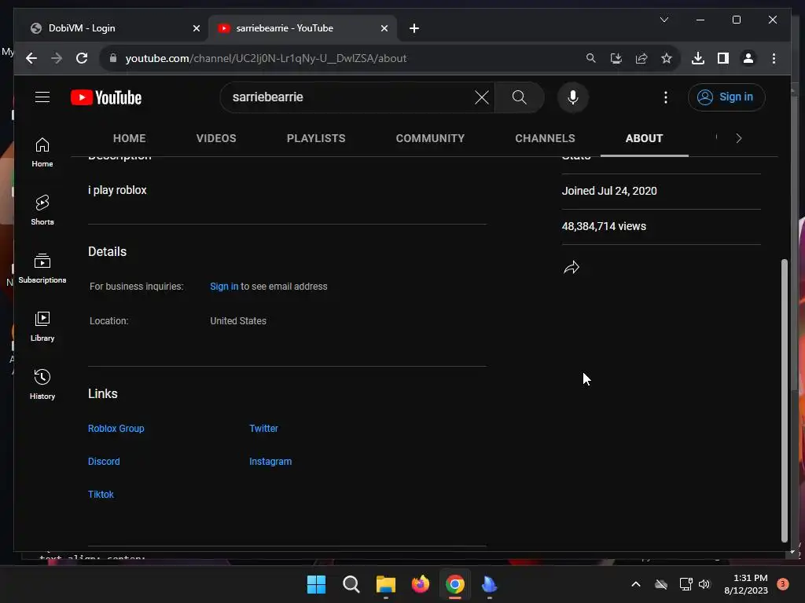The height and width of the screenshot is (603, 805).
Task: Open Subscriptions in the sidebar
Action: click(x=42, y=269)
